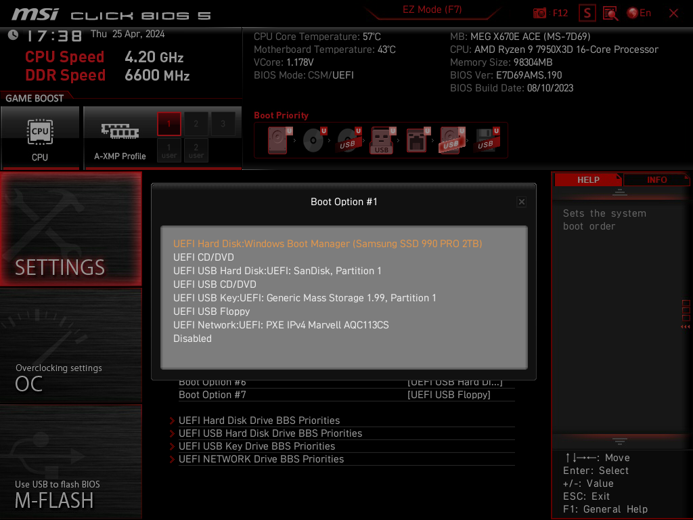The height and width of the screenshot is (520, 693).
Task: Click the right-edge collapse arrows
Action: click(686, 327)
